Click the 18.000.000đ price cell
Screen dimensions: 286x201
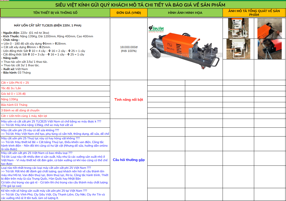coord(129,49)
